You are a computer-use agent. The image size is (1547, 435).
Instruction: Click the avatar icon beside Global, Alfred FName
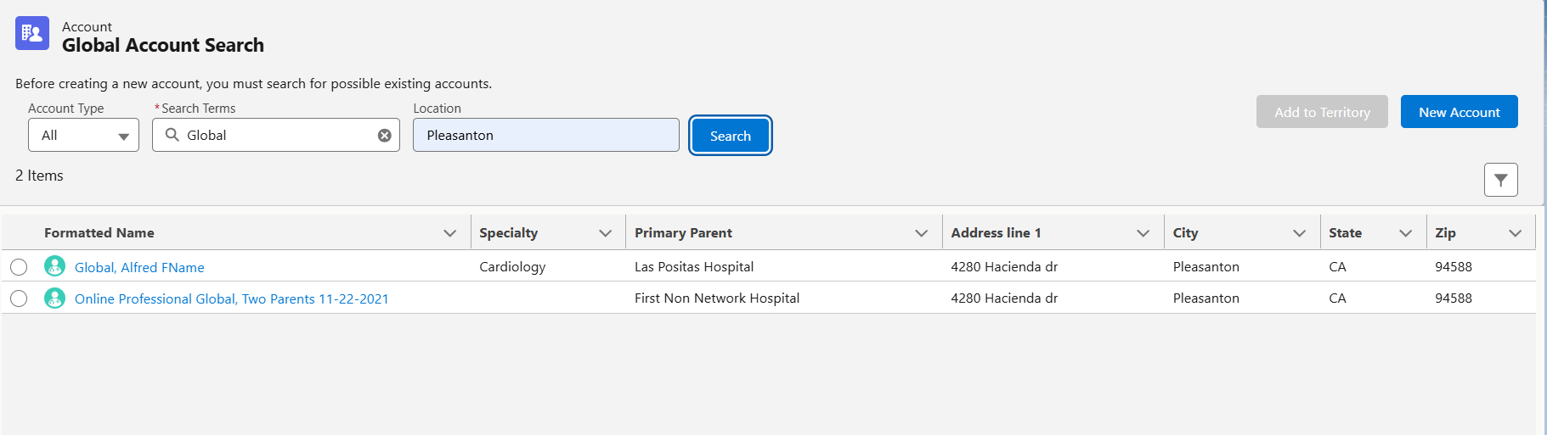[55, 266]
